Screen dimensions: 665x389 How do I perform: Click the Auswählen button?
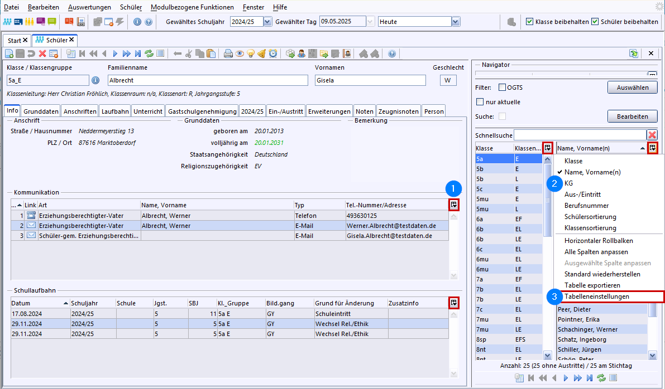pos(633,87)
